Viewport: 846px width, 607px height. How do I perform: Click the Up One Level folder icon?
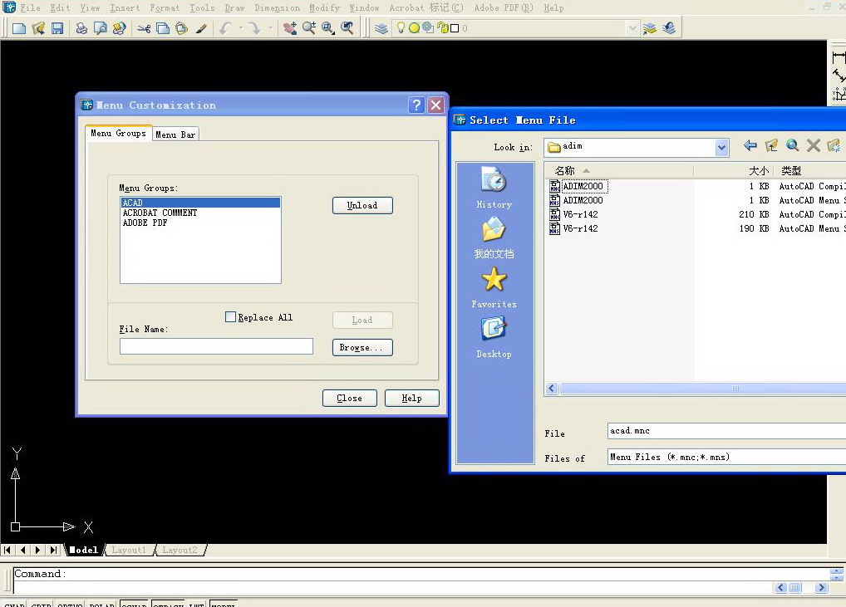(x=771, y=145)
